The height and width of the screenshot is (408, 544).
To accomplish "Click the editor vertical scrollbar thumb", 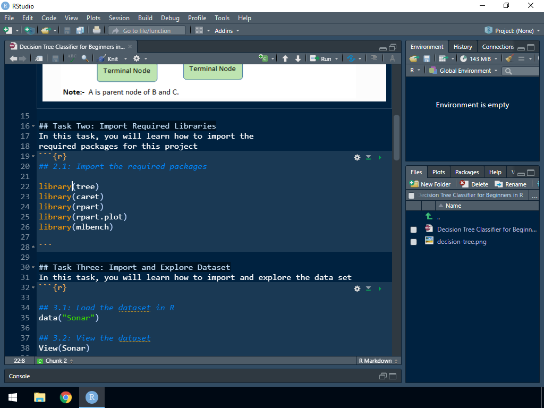I will 396,138.
